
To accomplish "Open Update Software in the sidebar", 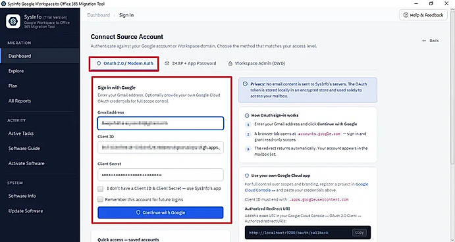I will coord(40,211).
